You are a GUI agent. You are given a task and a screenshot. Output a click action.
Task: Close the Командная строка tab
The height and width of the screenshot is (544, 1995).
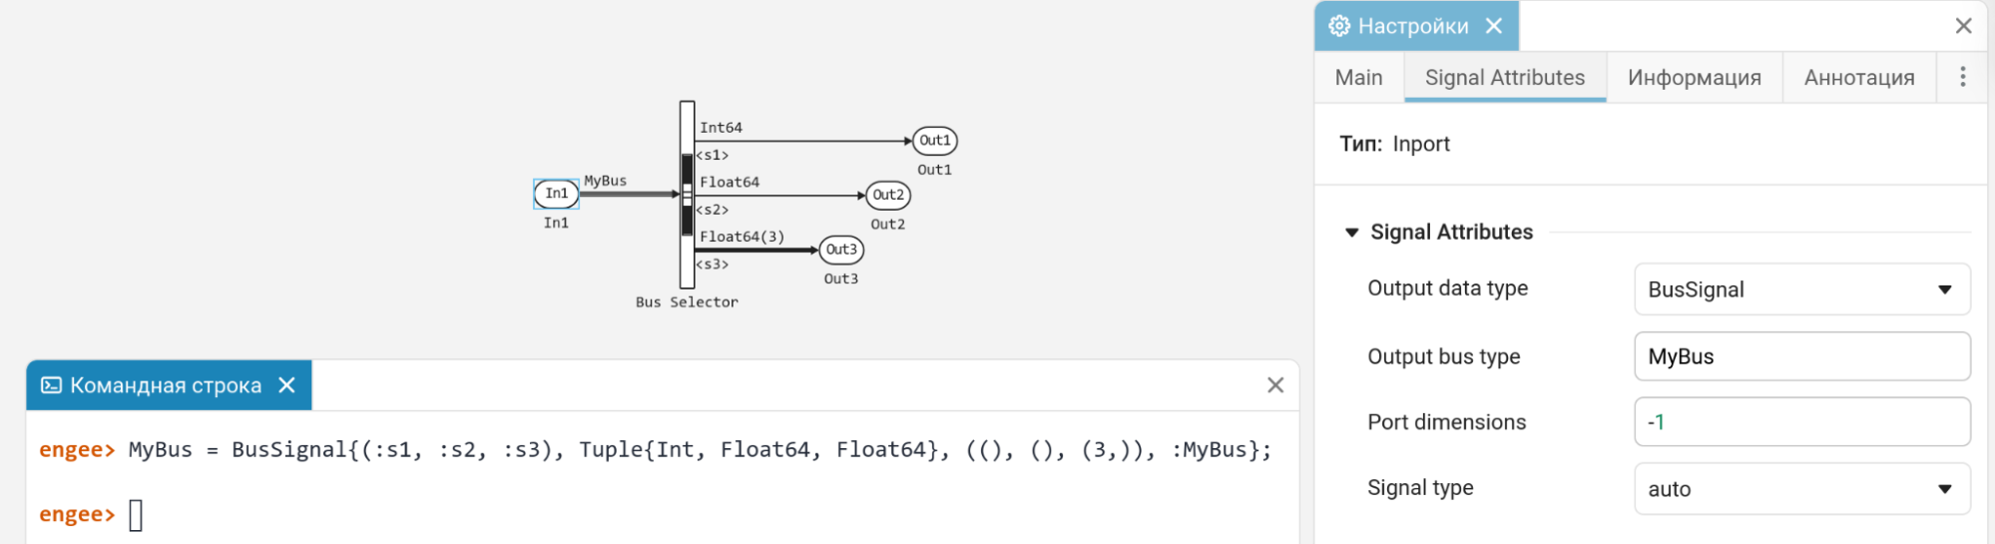(x=286, y=385)
